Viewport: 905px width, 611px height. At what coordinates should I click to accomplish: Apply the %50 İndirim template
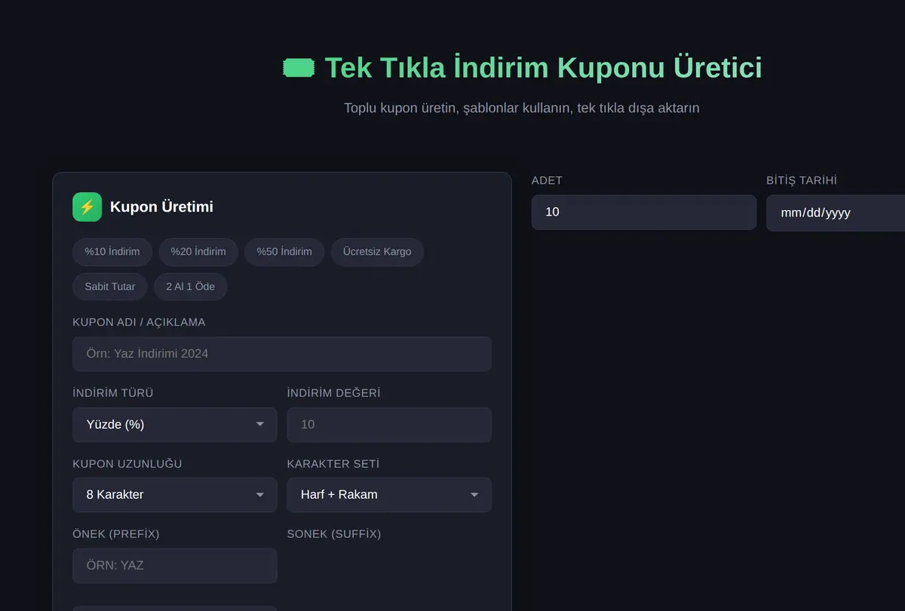pyautogui.click(x=284, y=252)
